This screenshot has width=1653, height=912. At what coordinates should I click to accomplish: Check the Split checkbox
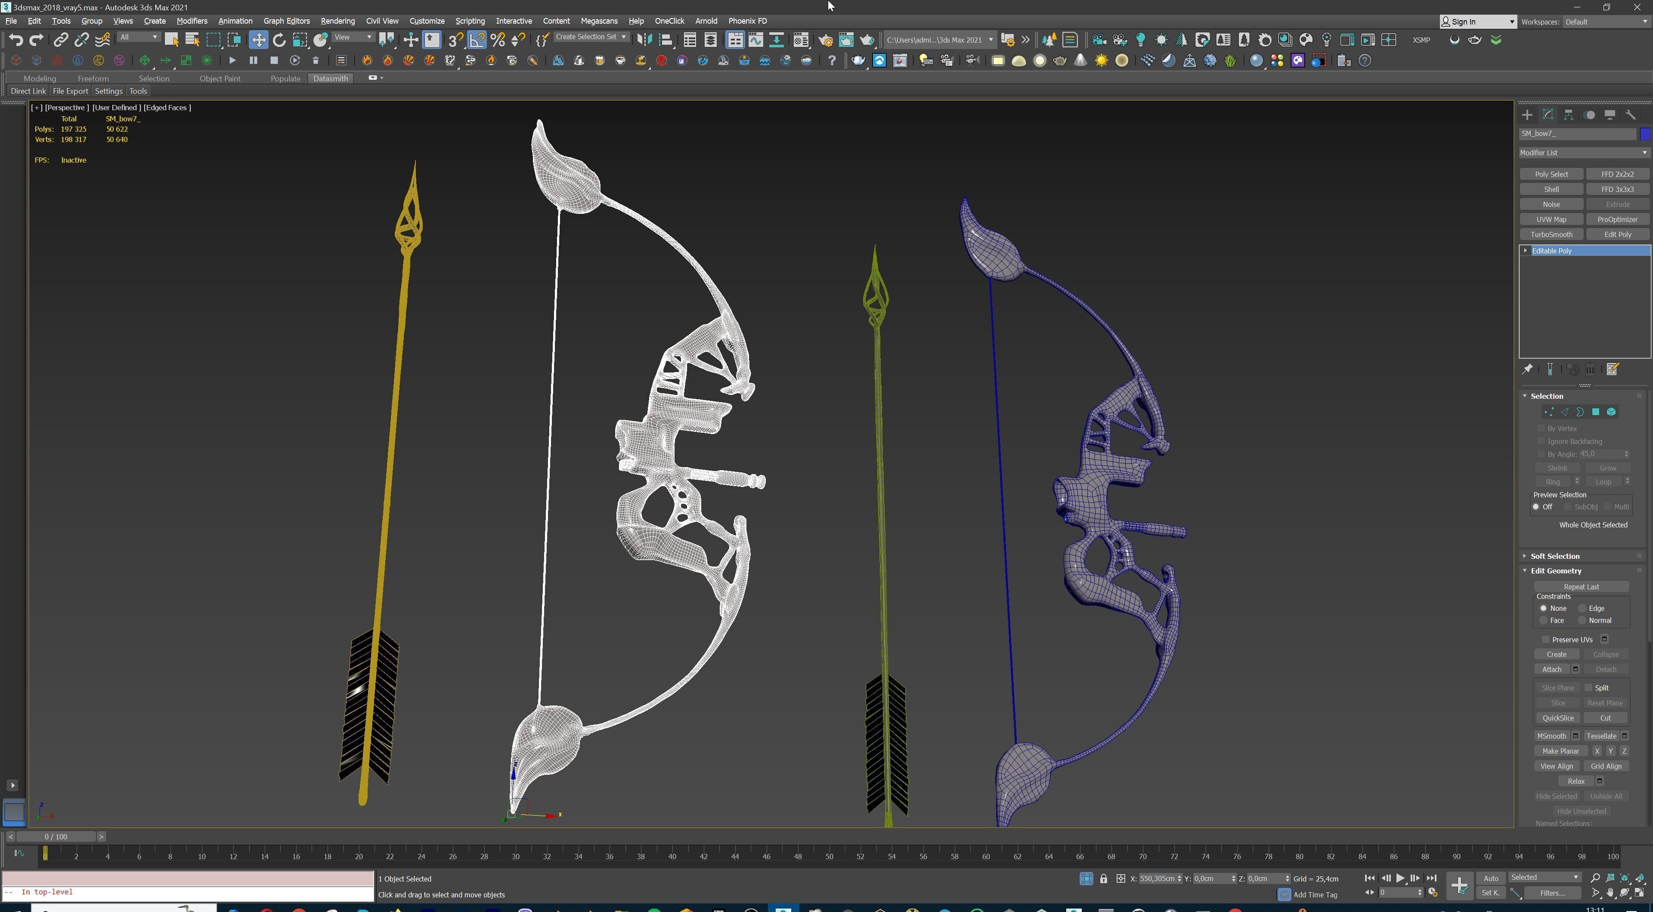point(1589,687)
